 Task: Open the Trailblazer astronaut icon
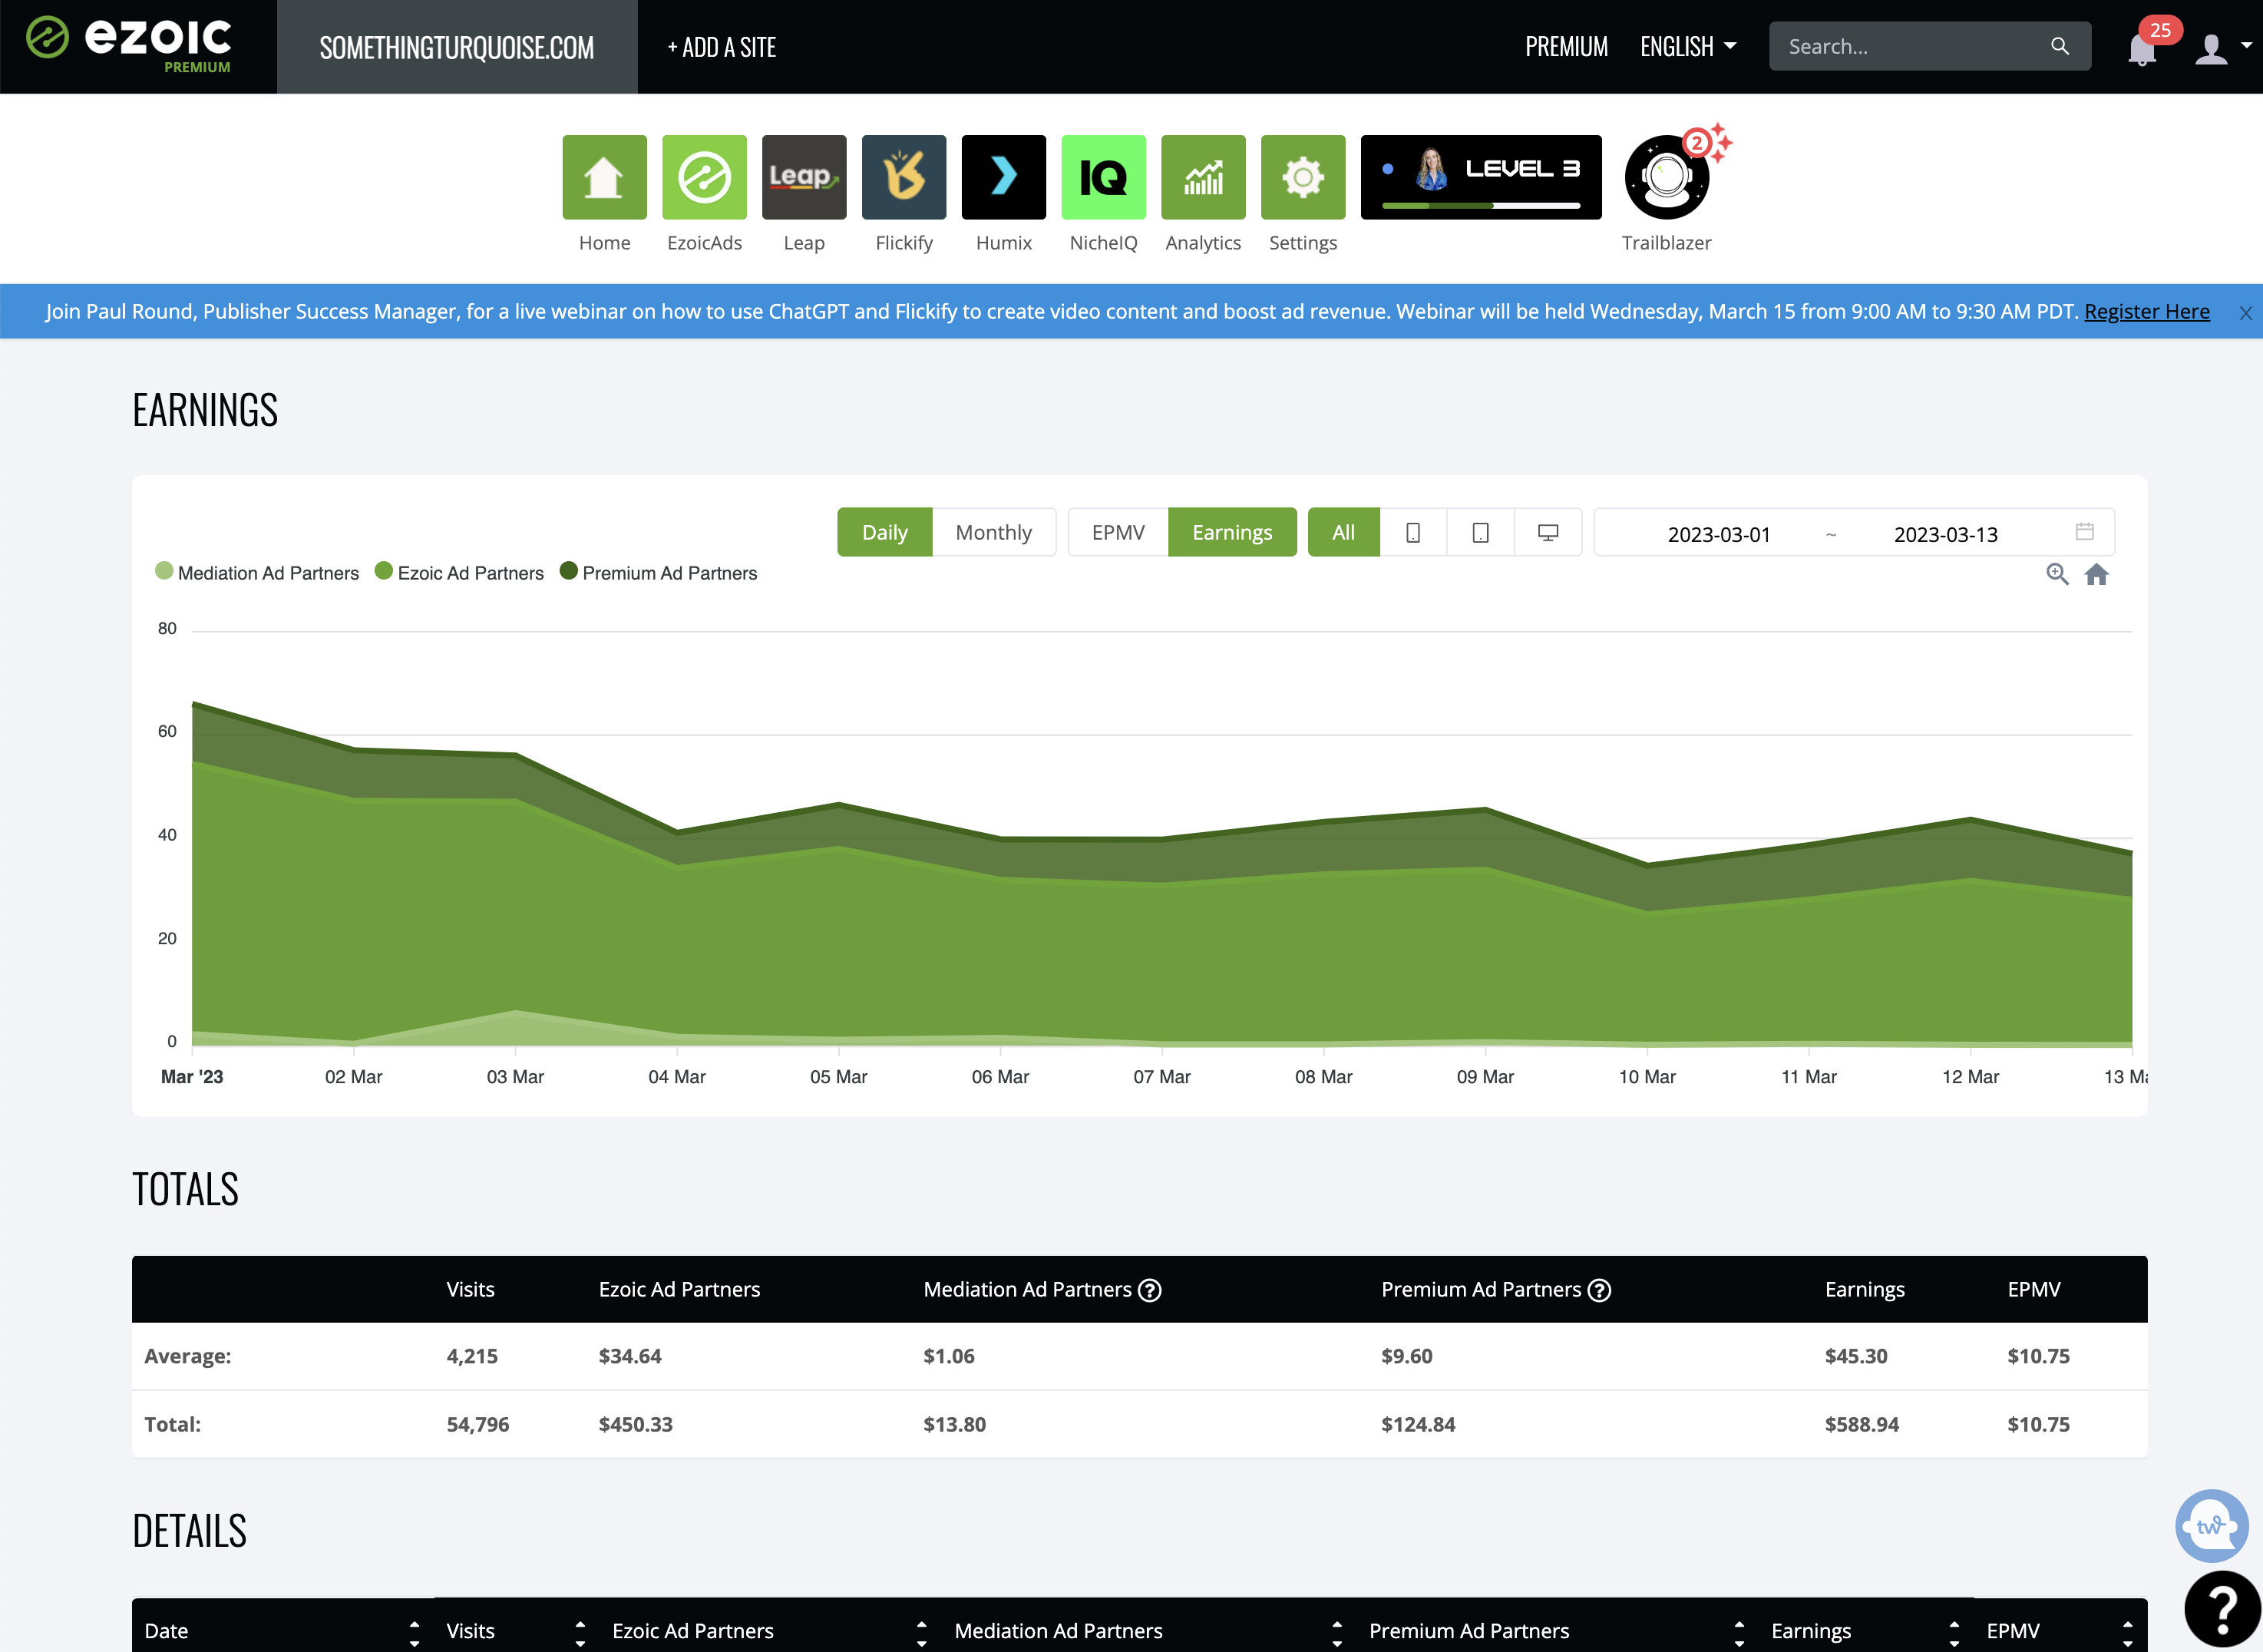(1667, 177)
